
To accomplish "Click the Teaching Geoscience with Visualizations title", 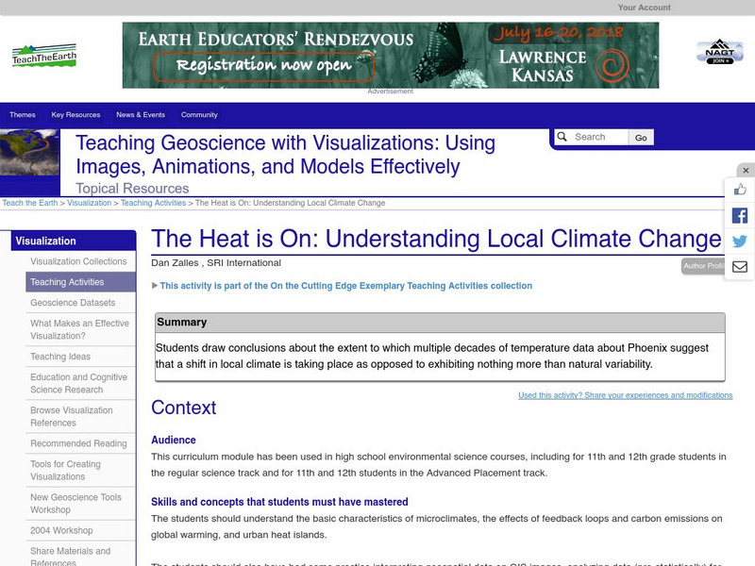I will pyautogui.click(x=286, y=155).
